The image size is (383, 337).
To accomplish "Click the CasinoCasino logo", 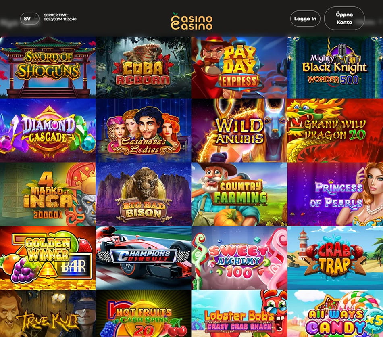I will 191,21.
